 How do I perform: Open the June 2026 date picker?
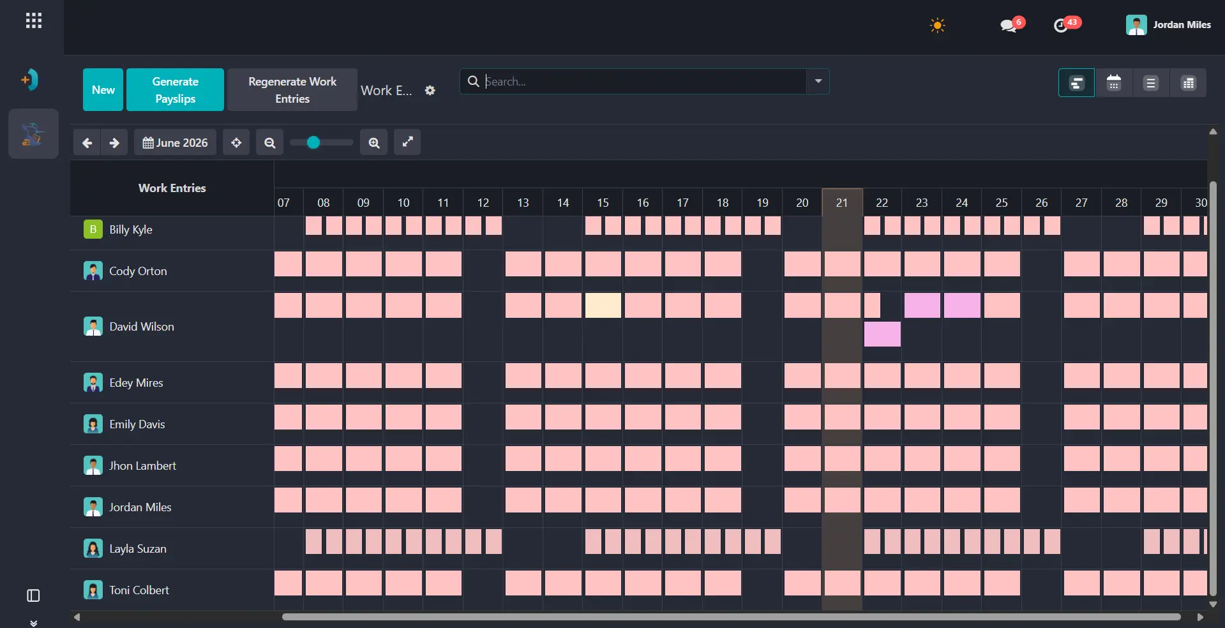point(175,142)
